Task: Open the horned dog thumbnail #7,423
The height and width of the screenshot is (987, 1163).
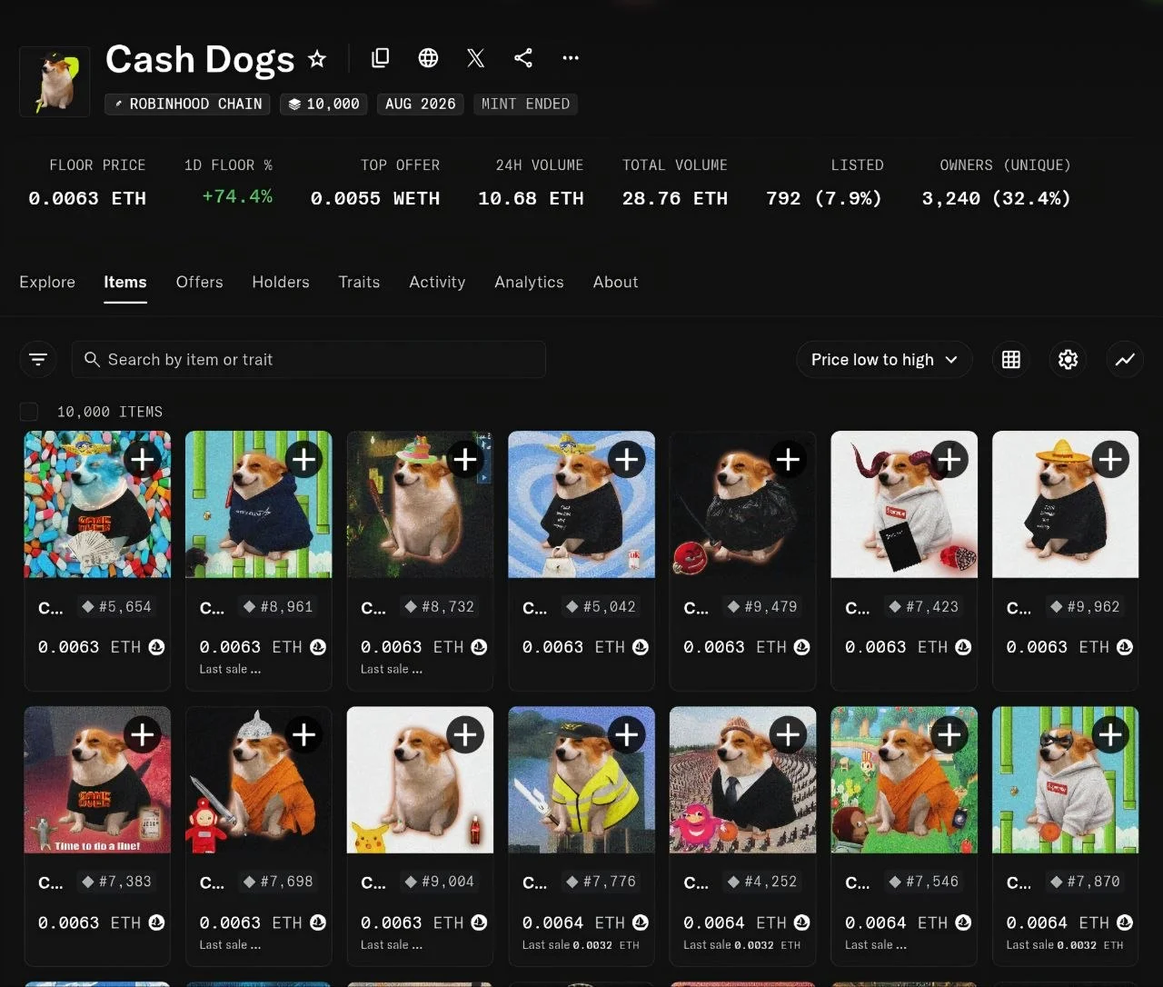Action: [904, 504]
